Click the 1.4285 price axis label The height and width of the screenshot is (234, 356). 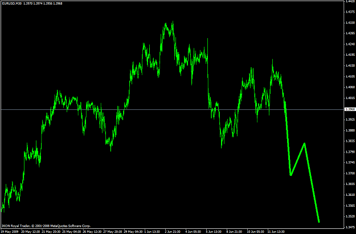coord(350,33)
